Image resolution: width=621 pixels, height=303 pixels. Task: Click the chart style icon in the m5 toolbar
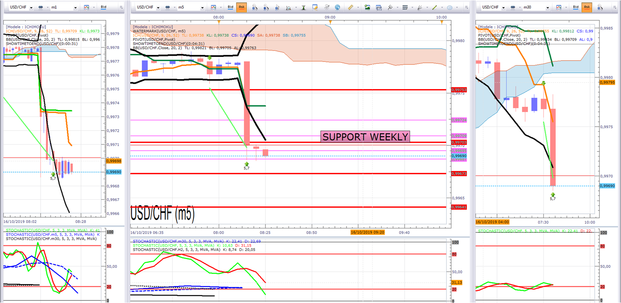point(214,7)
